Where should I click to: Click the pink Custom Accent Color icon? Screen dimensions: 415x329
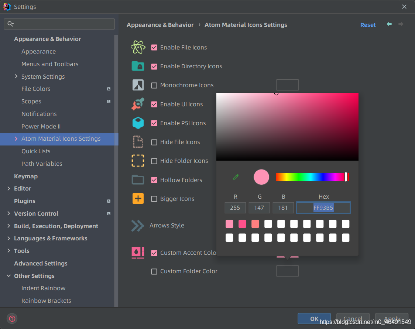coord(138,253)
